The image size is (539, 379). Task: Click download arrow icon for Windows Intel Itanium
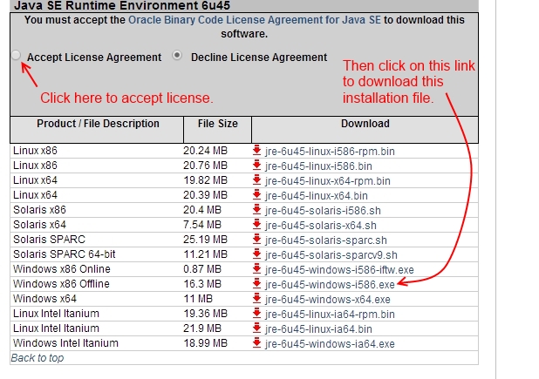[256, 342]
